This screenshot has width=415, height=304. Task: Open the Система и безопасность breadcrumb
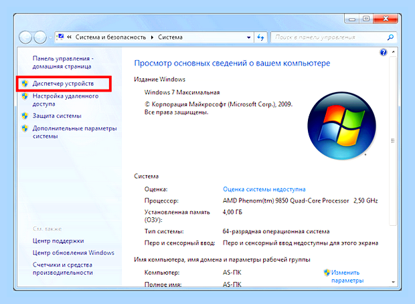(110, 37)
